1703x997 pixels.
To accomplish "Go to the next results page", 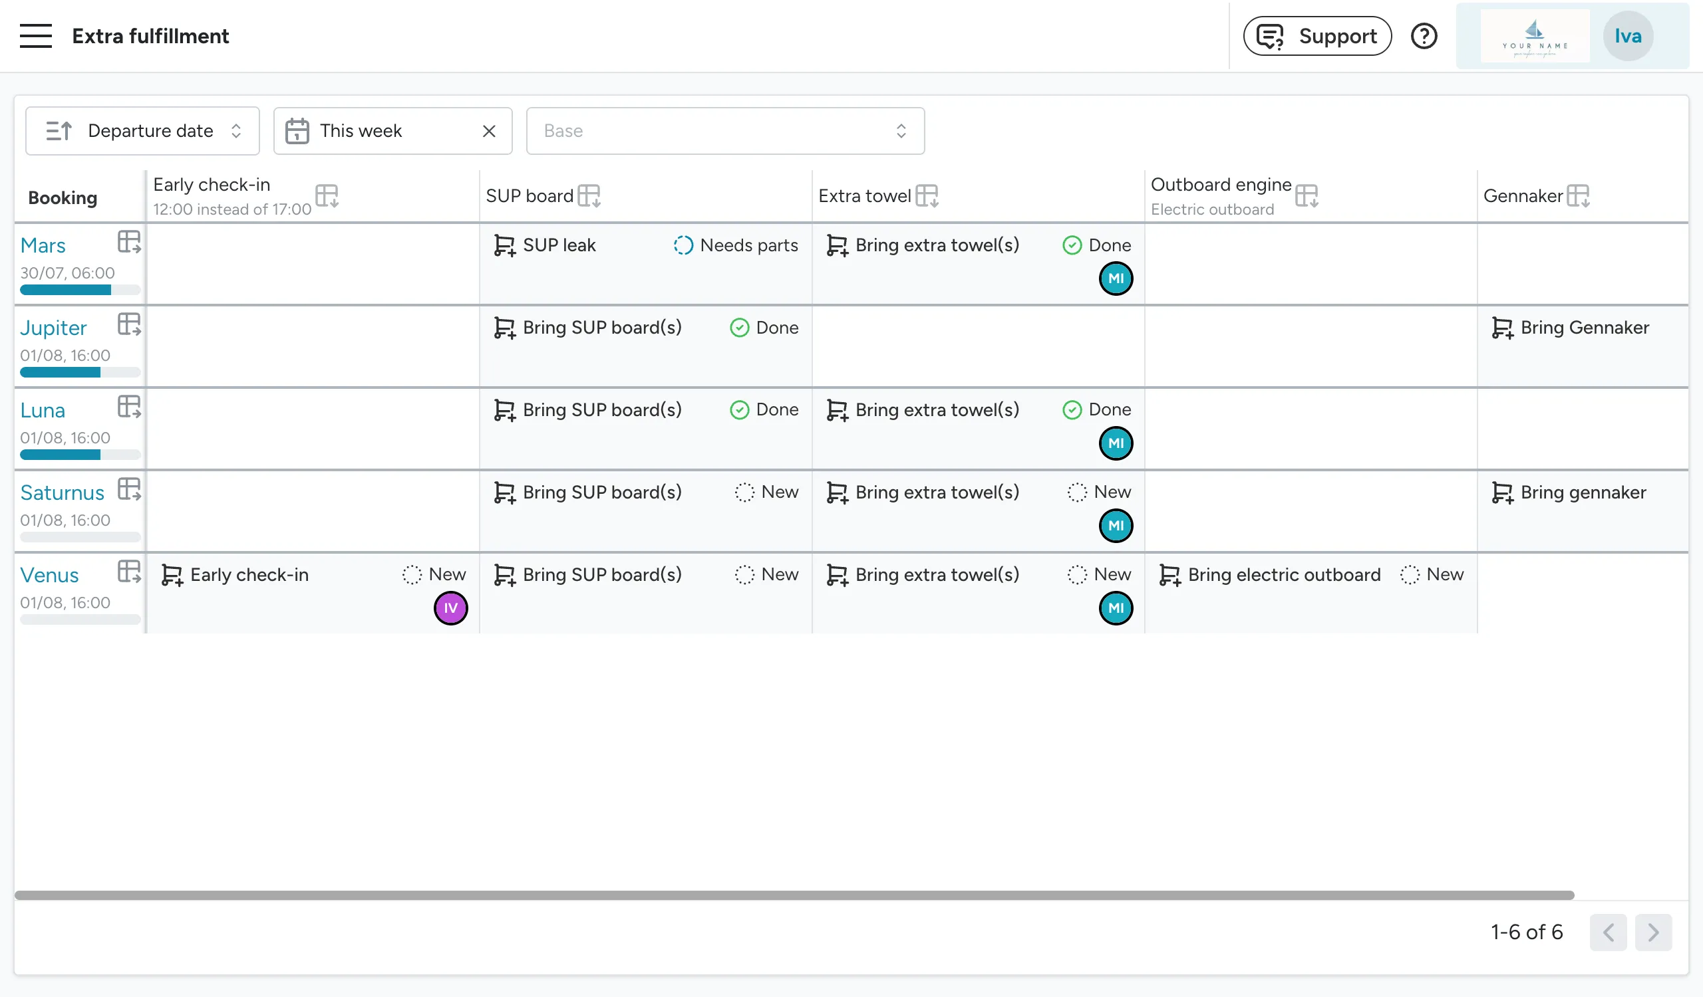I will point(1652,933).
